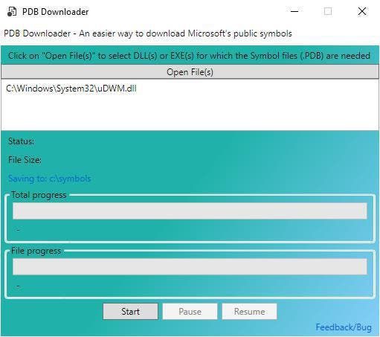380x337 pixels.
Task: Click the File Size label
Action: [x=25, y=160]
